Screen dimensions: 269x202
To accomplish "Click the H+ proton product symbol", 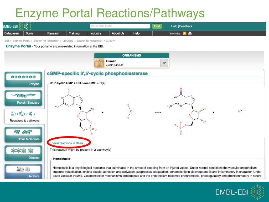I will coord(240,111).
